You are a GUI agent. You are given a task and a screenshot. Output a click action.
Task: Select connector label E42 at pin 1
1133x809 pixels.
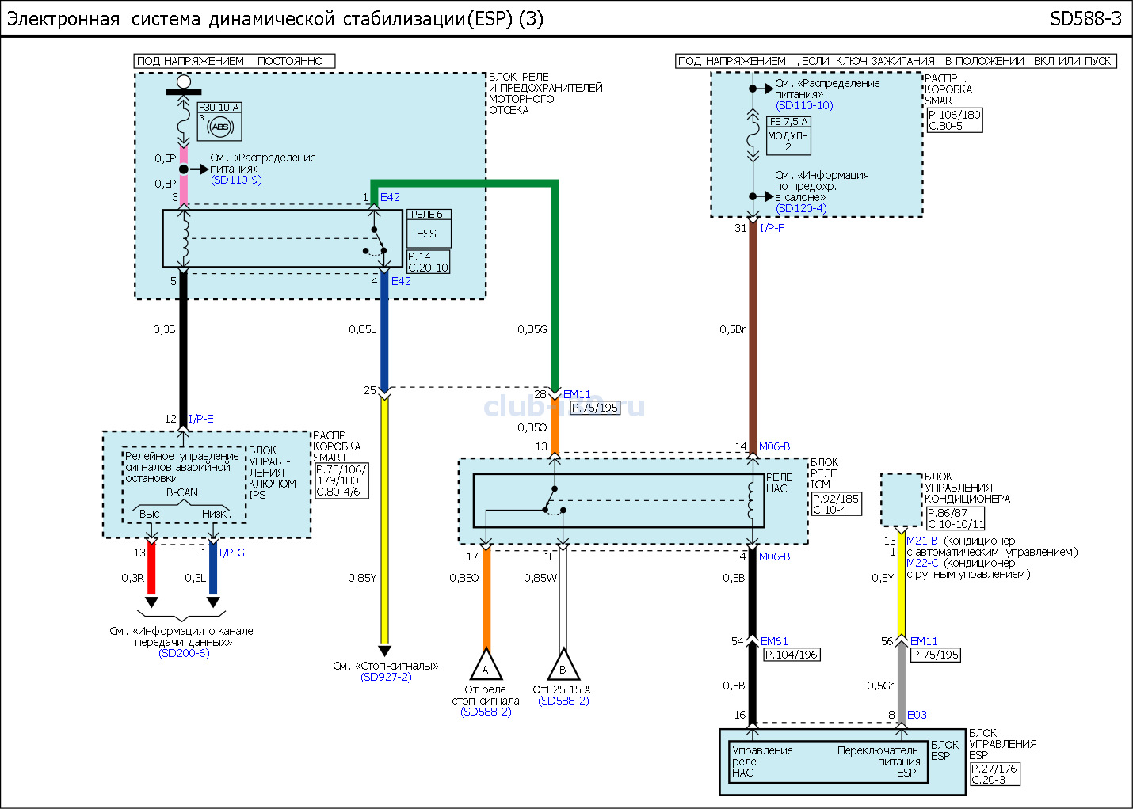[x=390, y=197]
